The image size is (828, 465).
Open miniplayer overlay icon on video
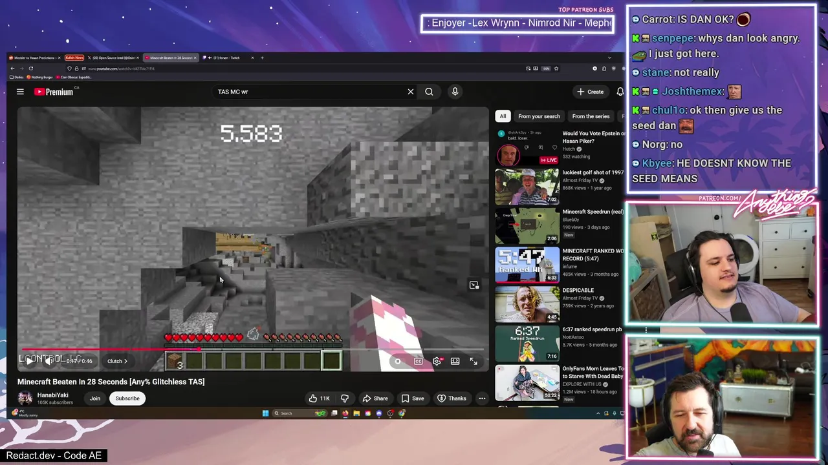tap(474, 285)
